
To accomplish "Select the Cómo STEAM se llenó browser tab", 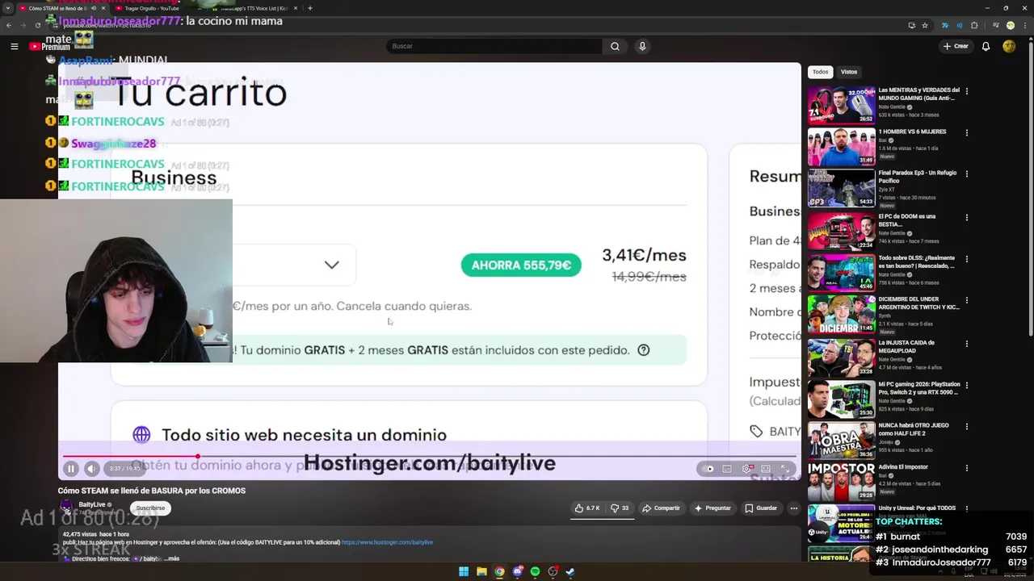I will (x=57, y=8).
